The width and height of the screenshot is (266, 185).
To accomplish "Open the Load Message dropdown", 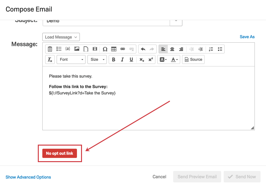I will (x=61, y=37).
